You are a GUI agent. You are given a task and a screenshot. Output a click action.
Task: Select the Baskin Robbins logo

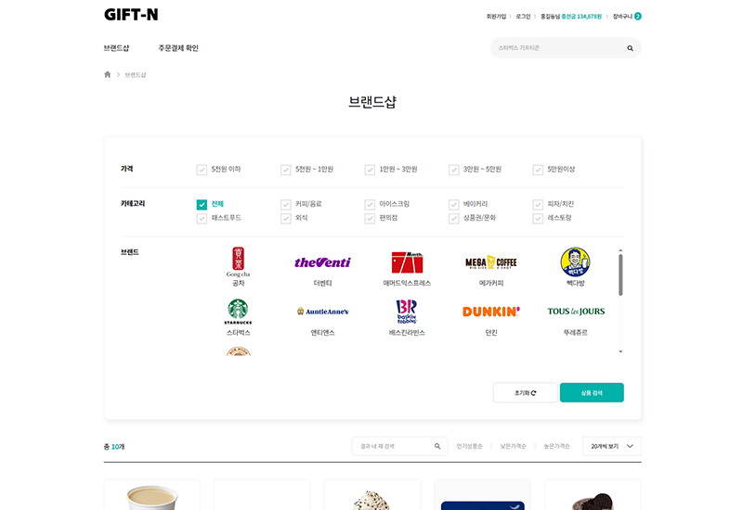(x=407, y=311)
